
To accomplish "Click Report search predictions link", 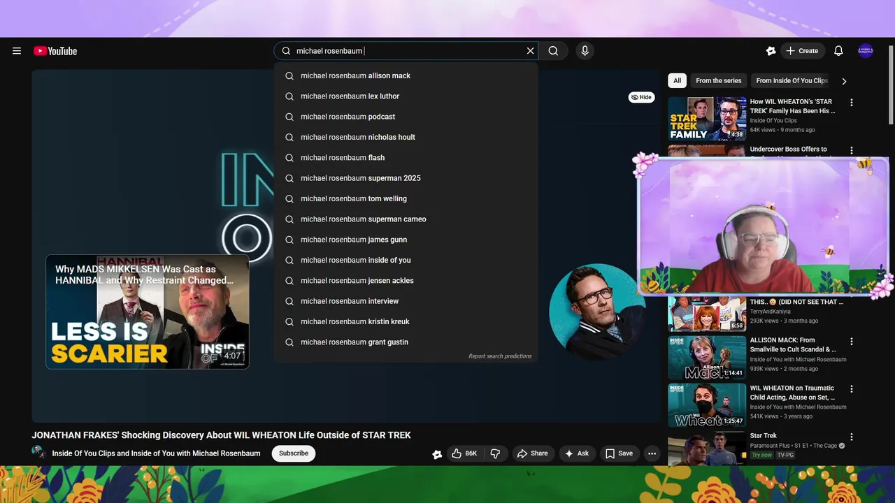I will (500, 356).
